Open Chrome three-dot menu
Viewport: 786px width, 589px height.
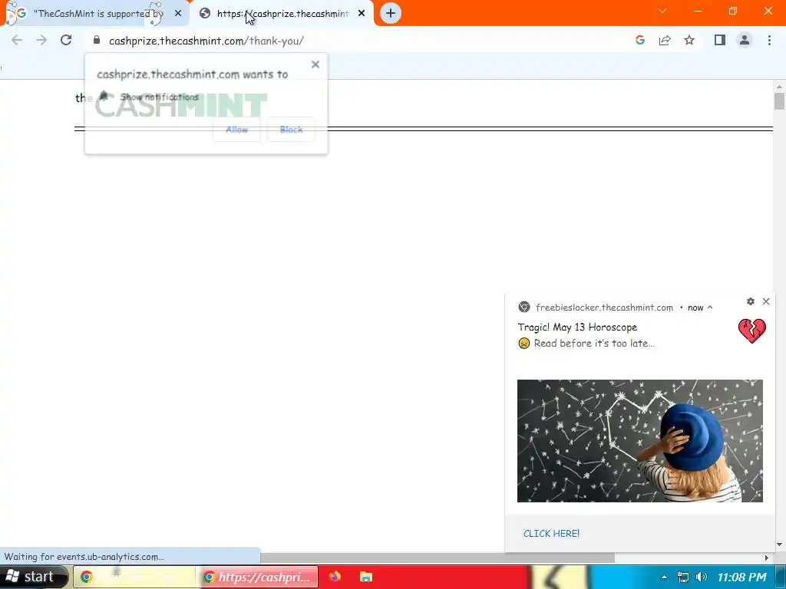[769, 40]
